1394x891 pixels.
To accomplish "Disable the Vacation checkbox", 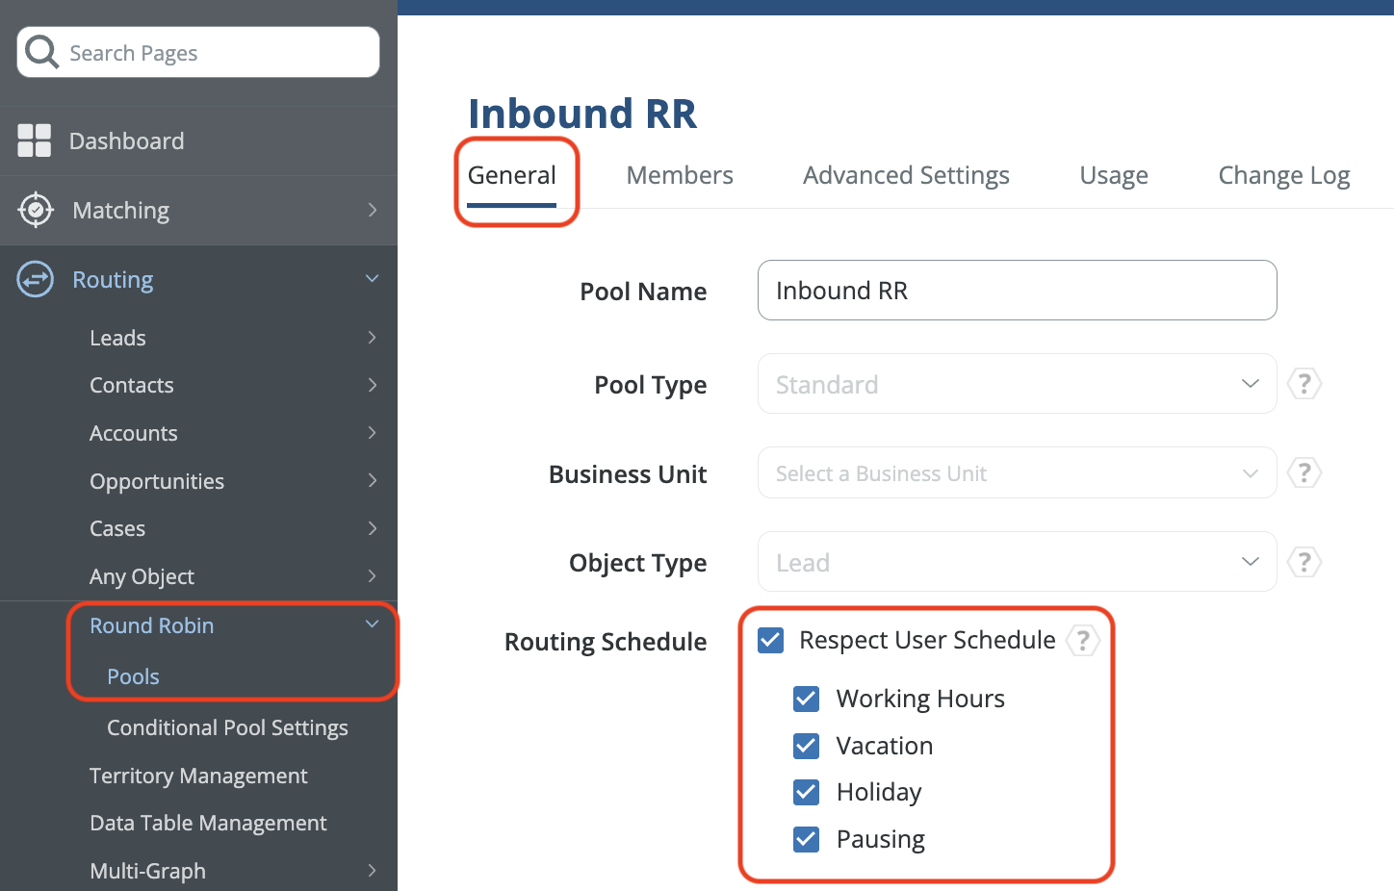I will coord(807,746).
